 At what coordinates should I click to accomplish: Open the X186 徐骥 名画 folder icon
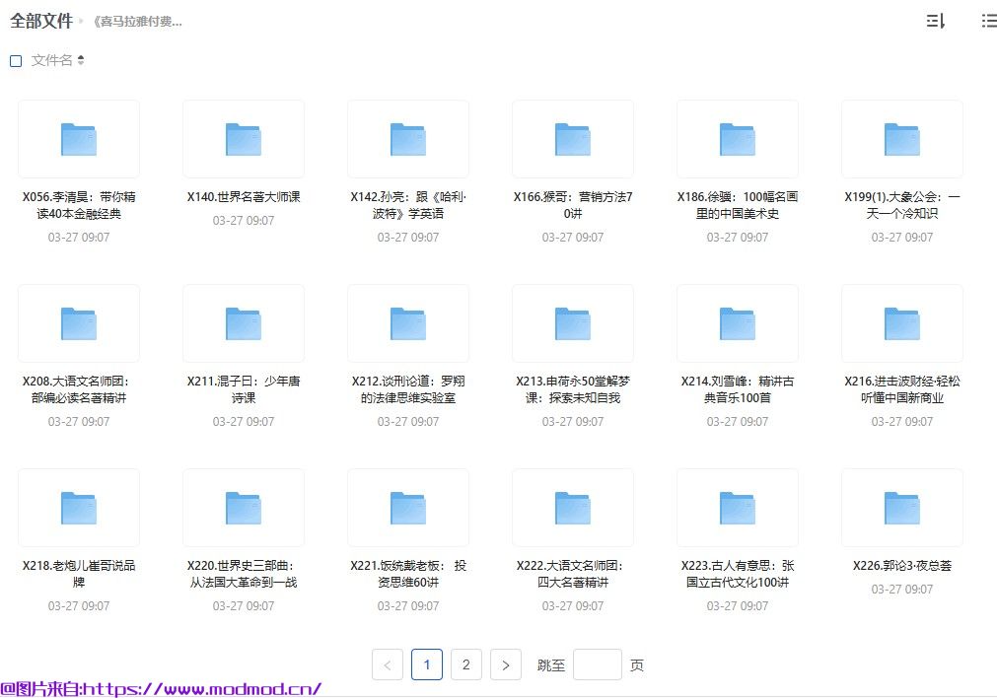click(738, 139)
